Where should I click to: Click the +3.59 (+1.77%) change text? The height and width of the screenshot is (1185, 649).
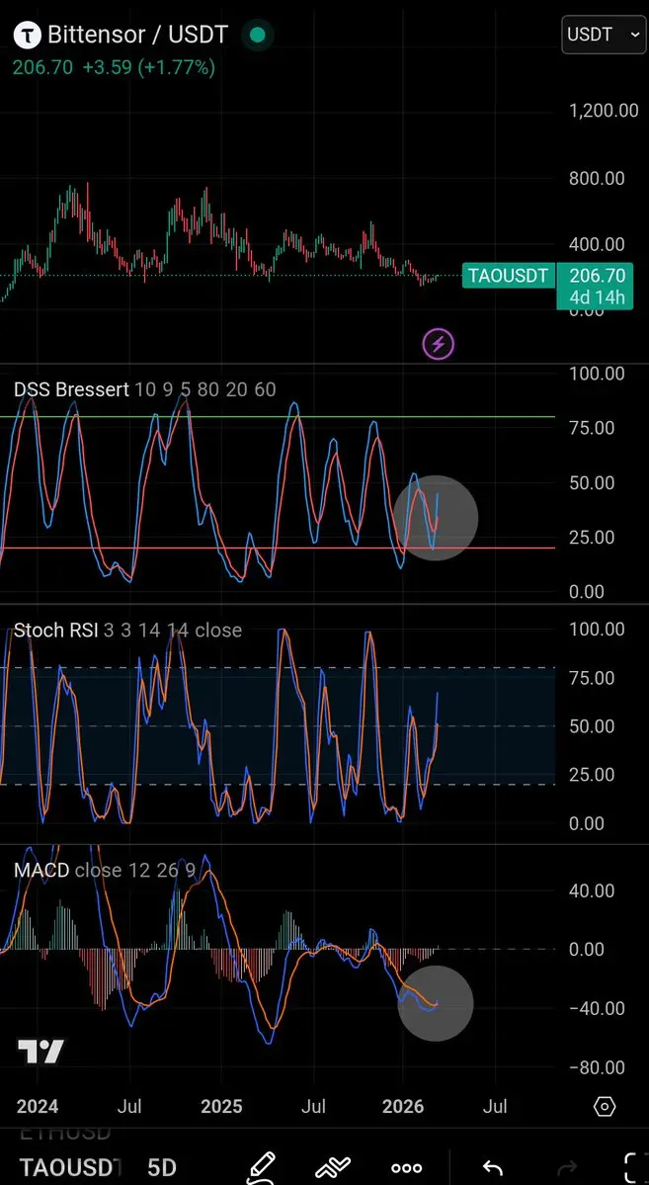(149, 67)
